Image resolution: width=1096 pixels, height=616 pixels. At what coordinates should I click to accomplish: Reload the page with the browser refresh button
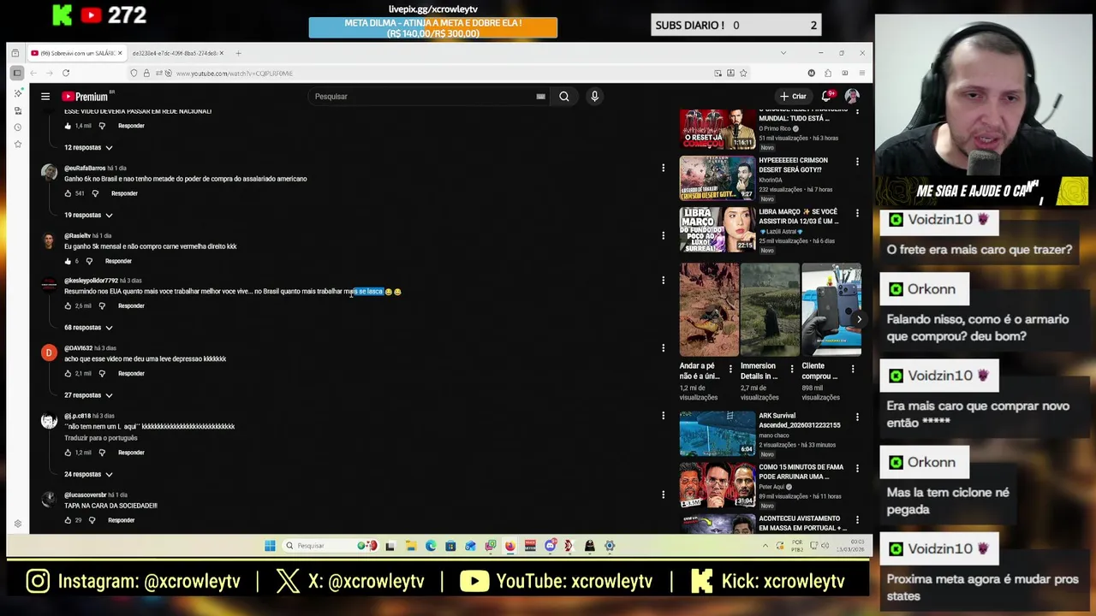coord(66,74)
